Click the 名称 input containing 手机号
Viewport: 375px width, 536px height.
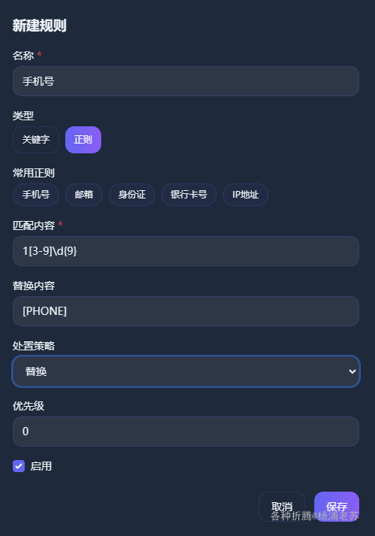[x=186, y=81]
